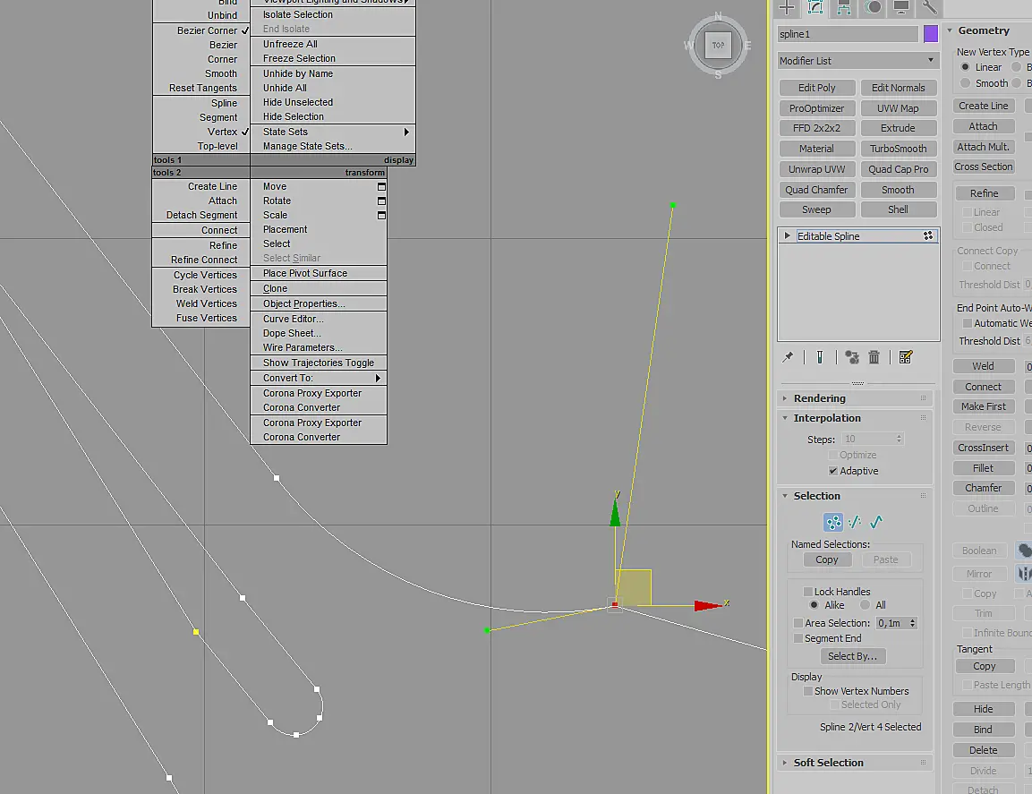Open the Modifier List dropdown
1032x794 pixels.
(857, 61)
